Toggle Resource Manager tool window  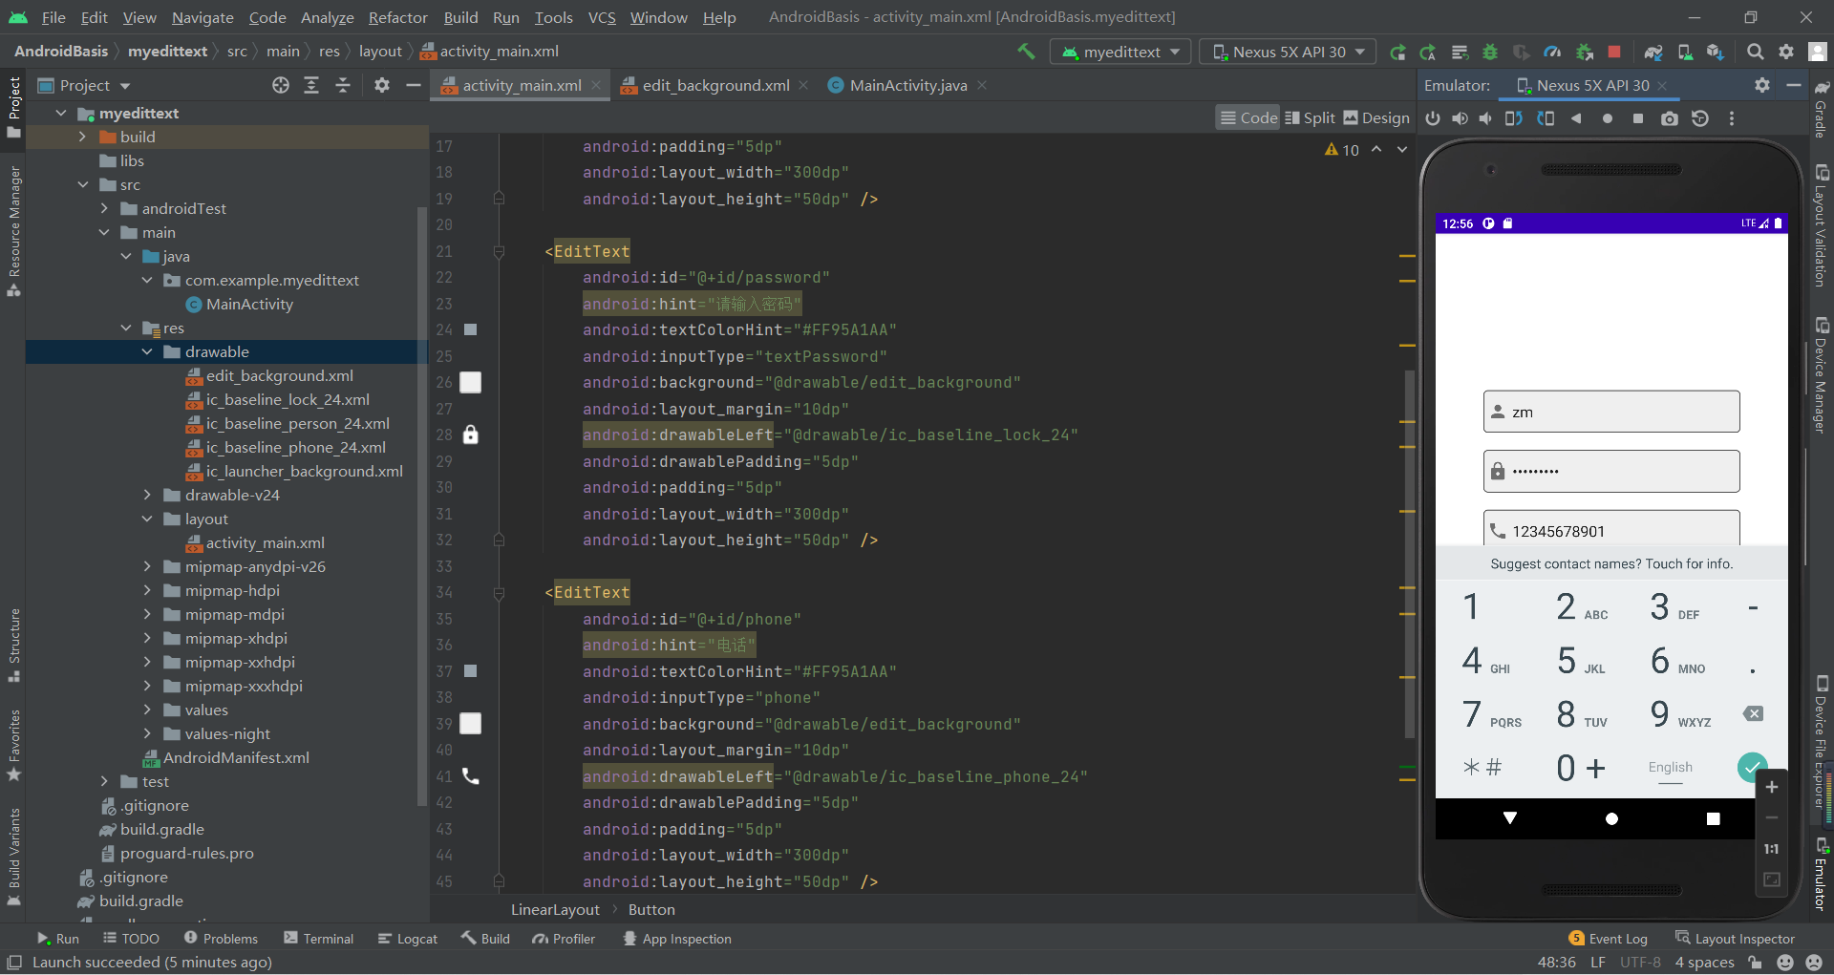pos(14,230)
